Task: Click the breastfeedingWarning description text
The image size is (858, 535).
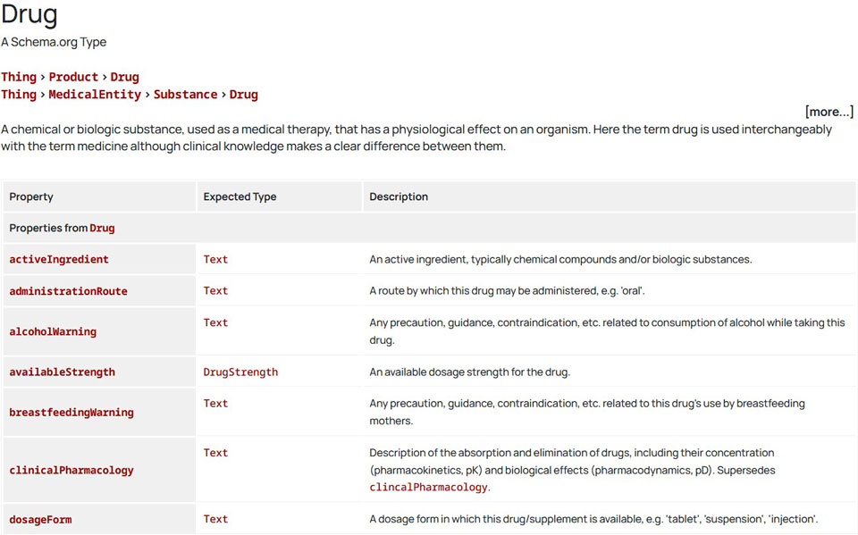Action: click(587, 413)
